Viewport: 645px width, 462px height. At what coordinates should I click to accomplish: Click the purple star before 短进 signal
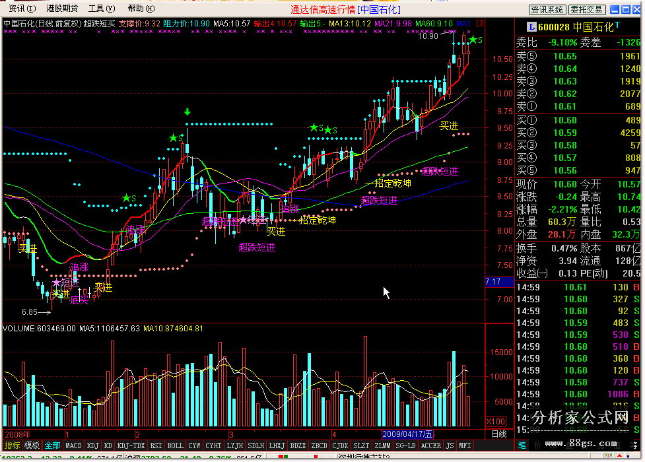click(56, 282)
